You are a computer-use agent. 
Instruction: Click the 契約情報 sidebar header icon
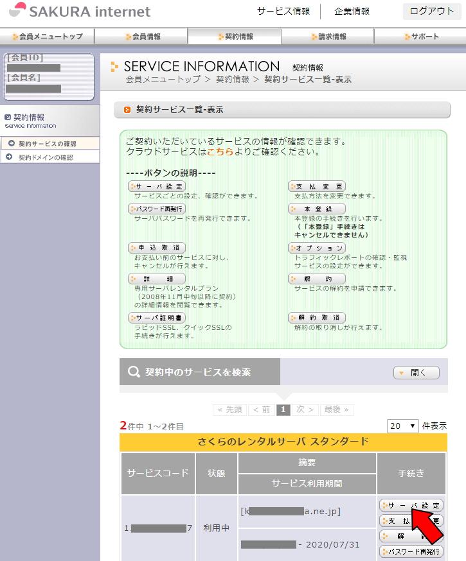pyautogui.click(x=8, y=117)
